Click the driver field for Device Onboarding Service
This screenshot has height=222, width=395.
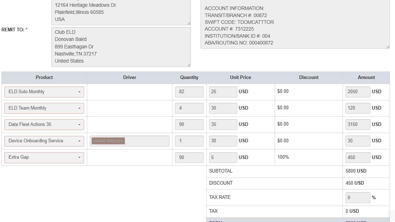point(147,141)
